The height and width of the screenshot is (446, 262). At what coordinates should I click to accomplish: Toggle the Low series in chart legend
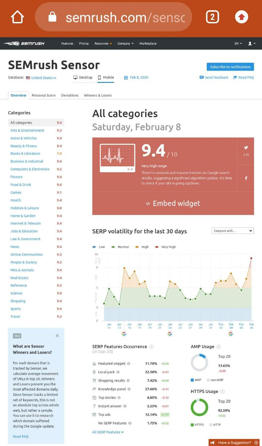(x=99, y=247)
